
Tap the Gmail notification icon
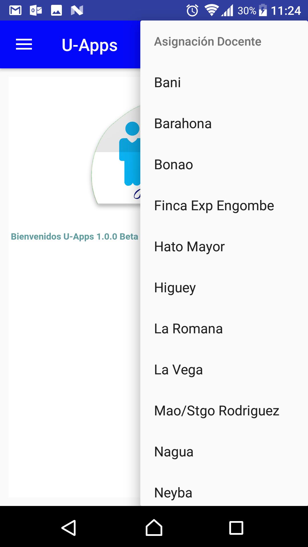[x=15, y=11]
